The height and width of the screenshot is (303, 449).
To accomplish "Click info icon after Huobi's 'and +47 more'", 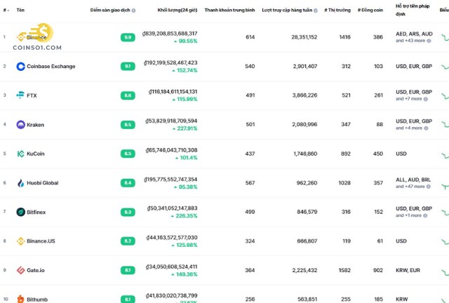I will (429, 187).
